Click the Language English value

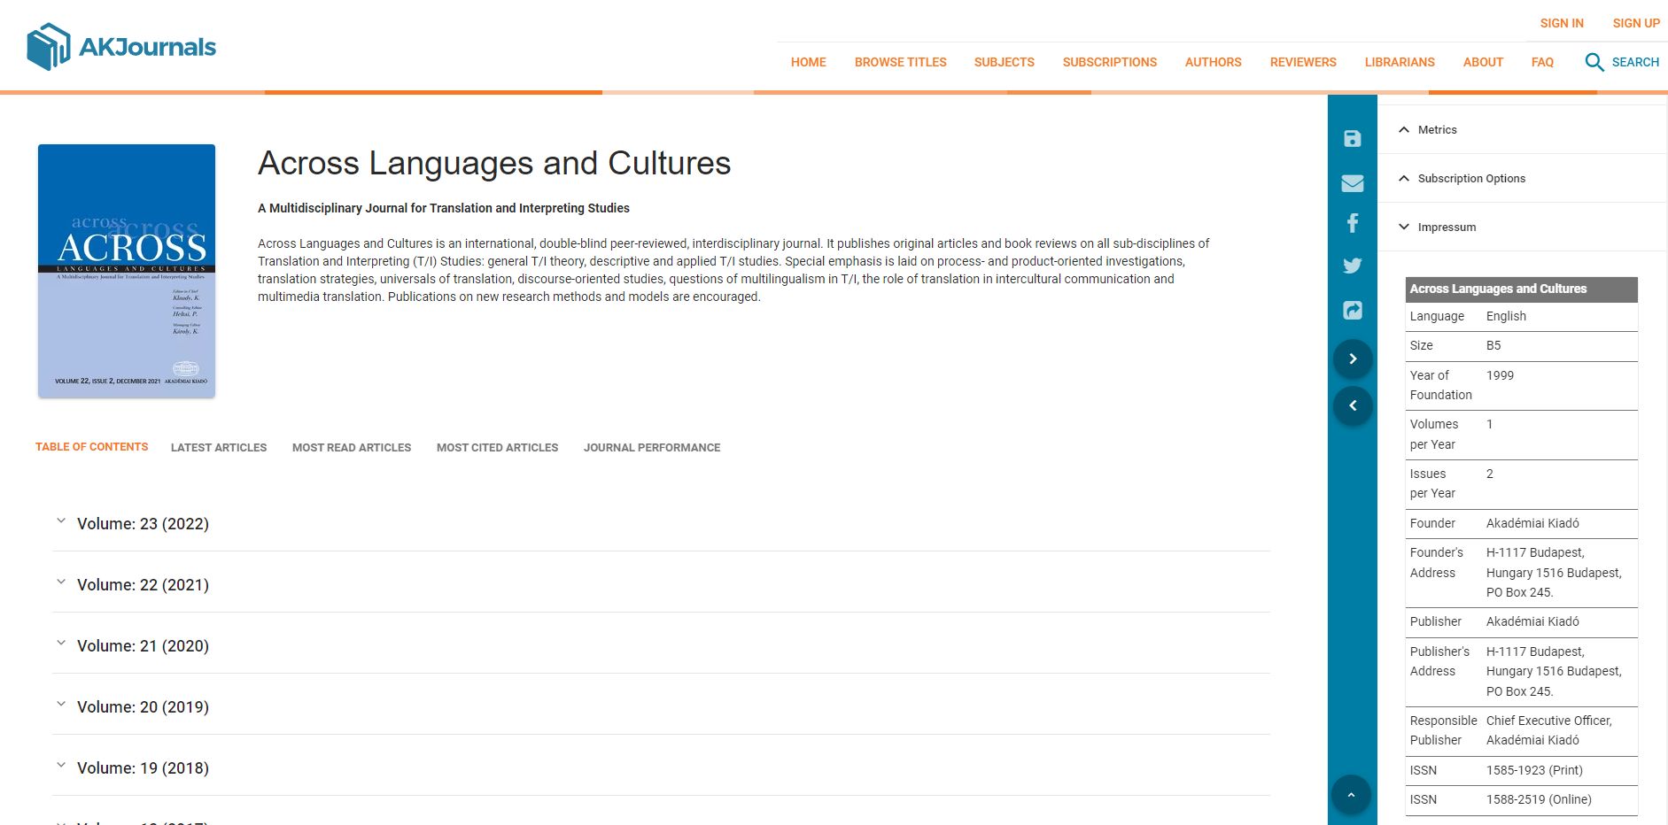point(1506,316)
